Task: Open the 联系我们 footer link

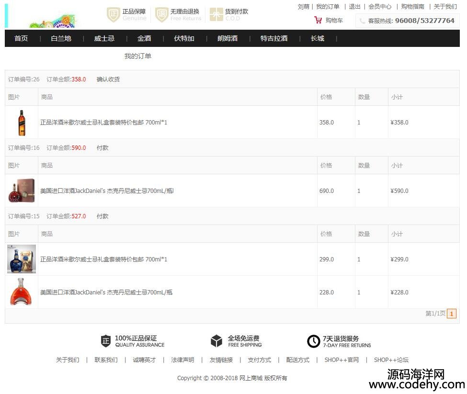Action: [x=106, y=360]
